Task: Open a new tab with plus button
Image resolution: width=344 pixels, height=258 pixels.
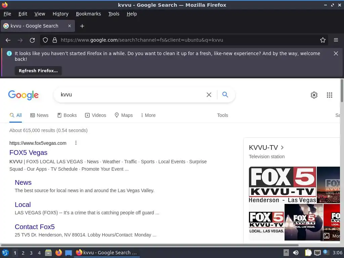Action: pos(82,26)
